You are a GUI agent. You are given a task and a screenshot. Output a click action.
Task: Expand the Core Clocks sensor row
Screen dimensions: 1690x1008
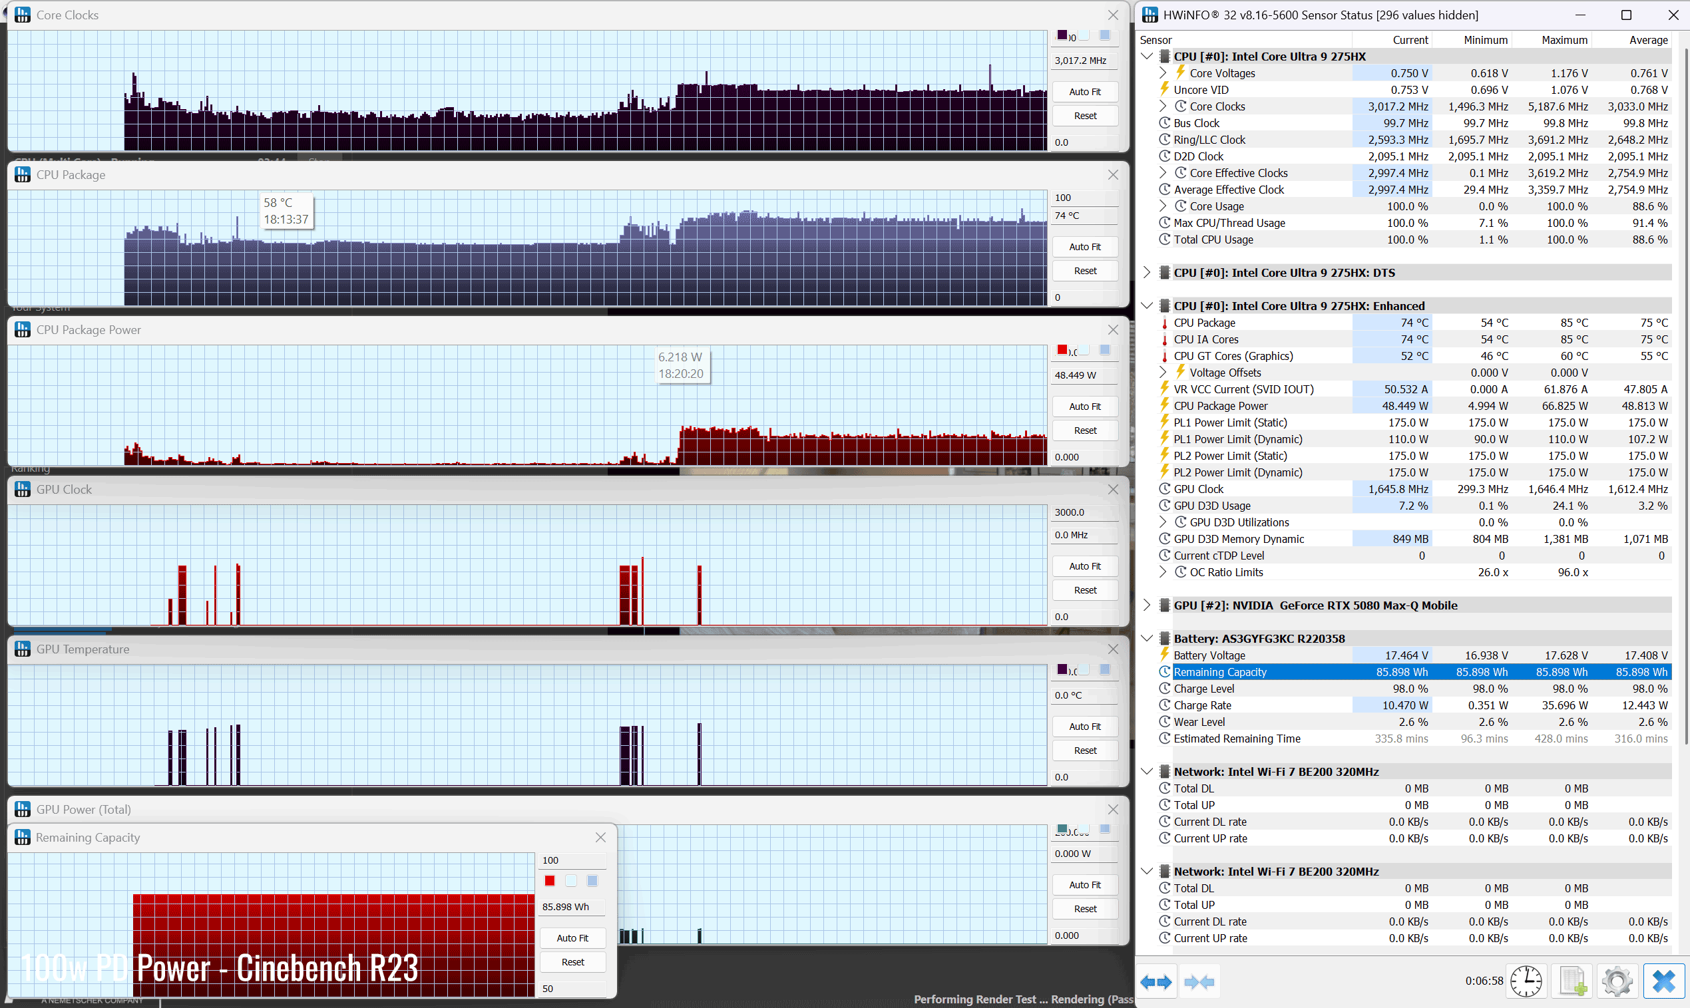[1163, 106]
